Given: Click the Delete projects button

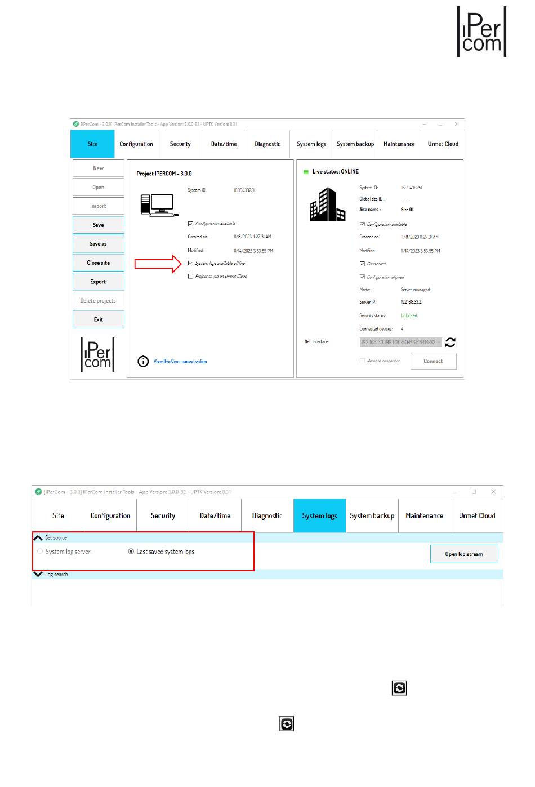Looking at the screenshot, I should pos(99,300).
